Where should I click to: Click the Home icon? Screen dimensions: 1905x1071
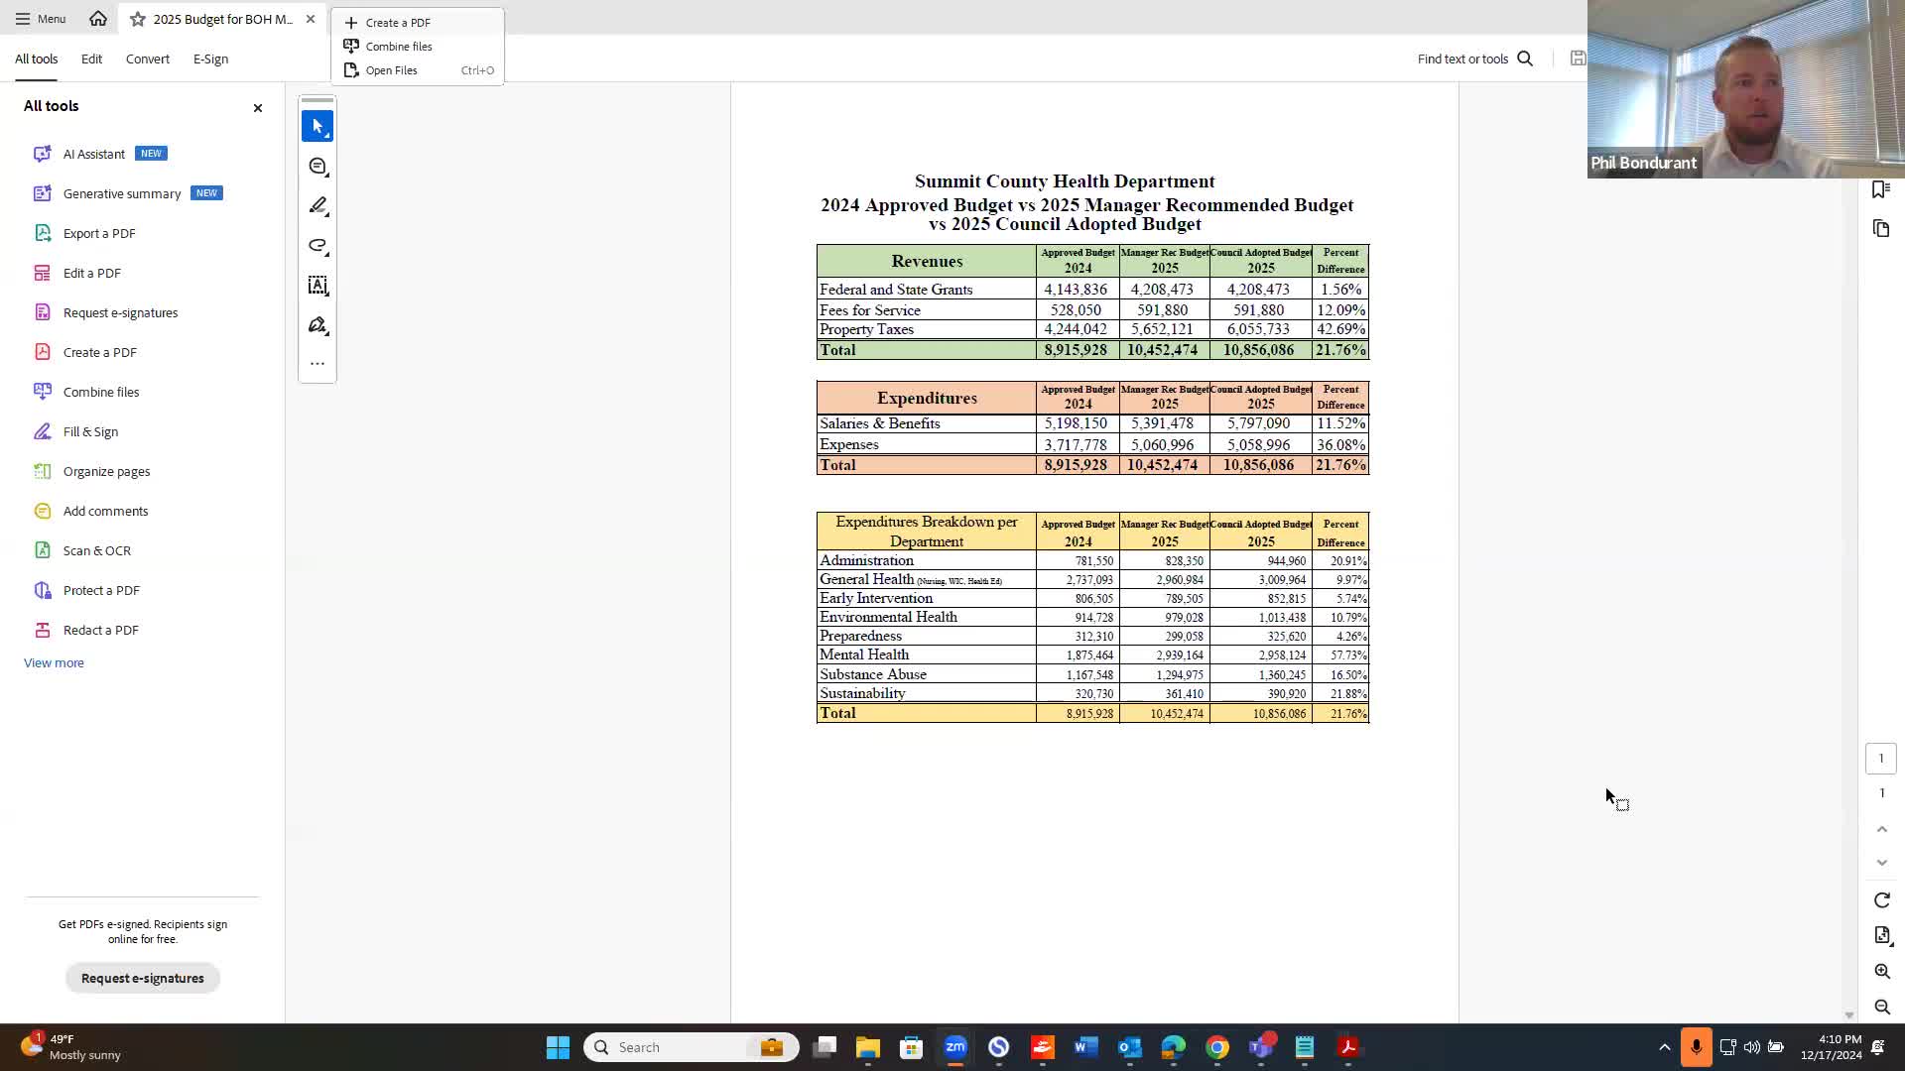pos(97,19)
